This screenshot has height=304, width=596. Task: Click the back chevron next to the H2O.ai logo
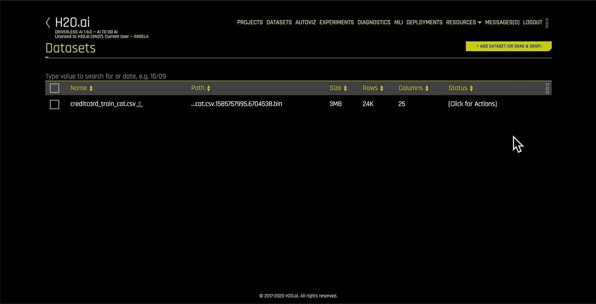47,22
